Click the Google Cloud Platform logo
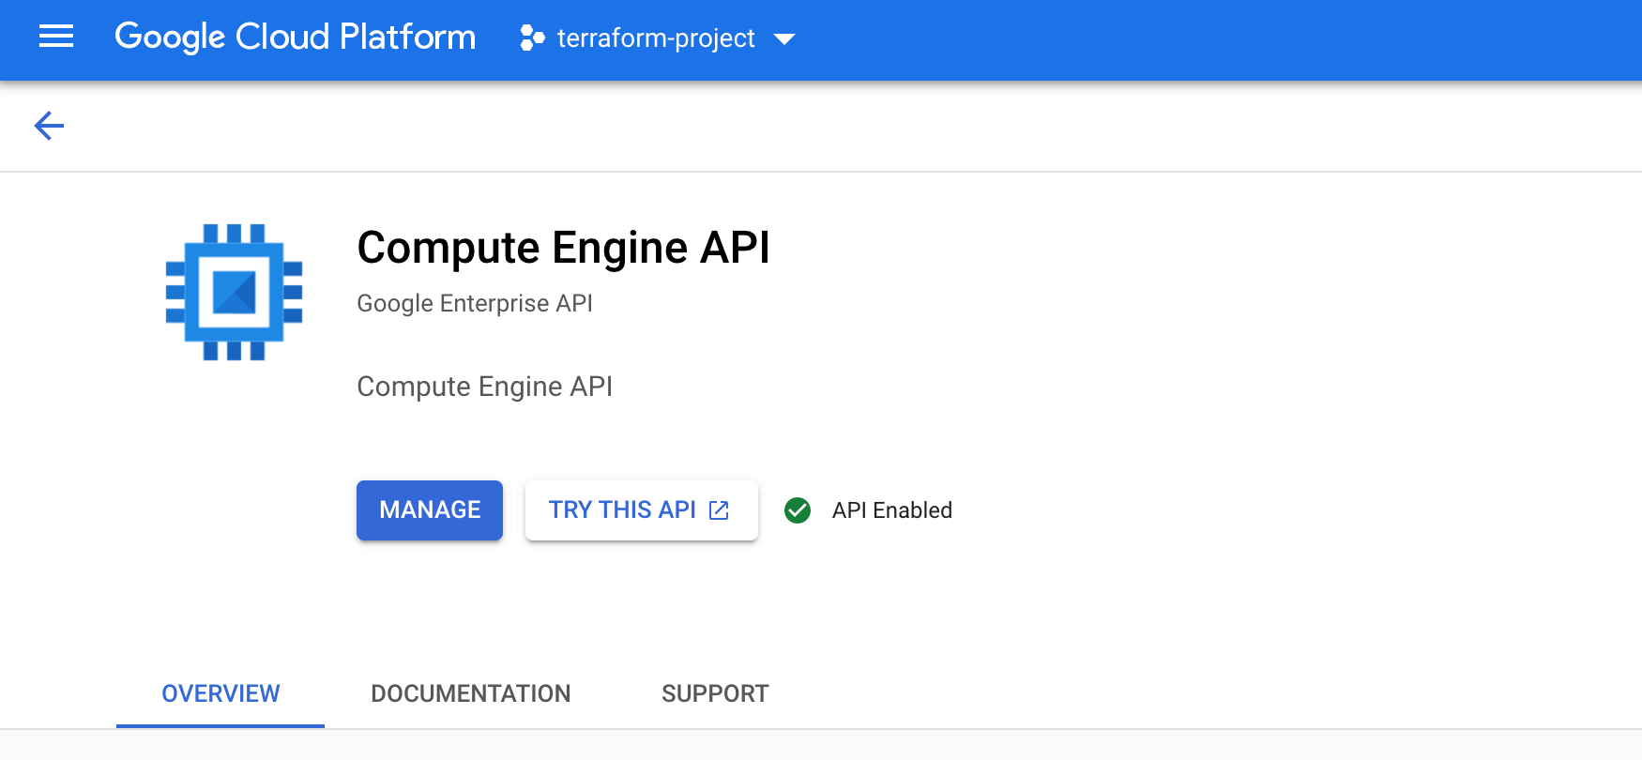The image size is (1642, 760). (x=296, y=38)
